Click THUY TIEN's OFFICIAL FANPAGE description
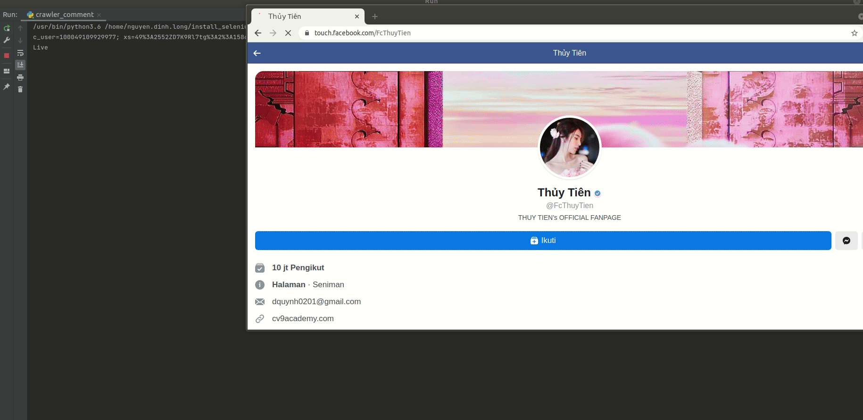The height and width of the screenshot is (420, 863). (570, 218)
